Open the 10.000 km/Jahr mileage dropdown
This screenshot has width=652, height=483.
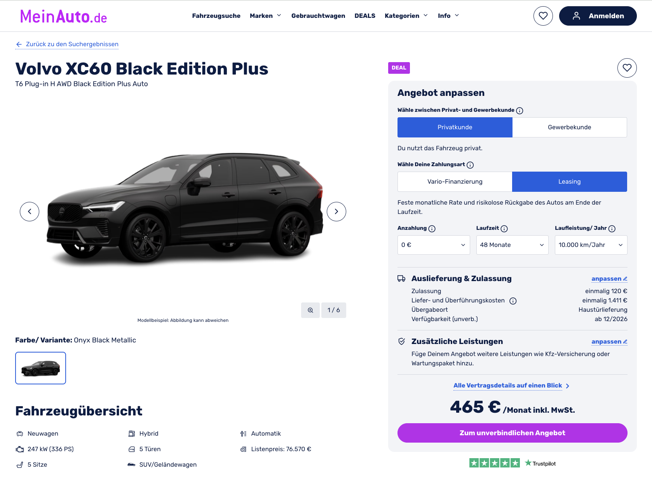pyautogui.click(x=591, y=245)
